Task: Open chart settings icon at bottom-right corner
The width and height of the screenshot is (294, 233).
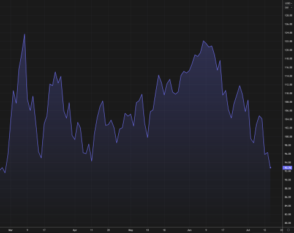Action: click(288, 230)
